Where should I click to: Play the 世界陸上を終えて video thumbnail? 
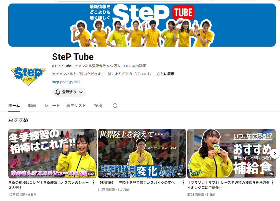pos(142,153)
